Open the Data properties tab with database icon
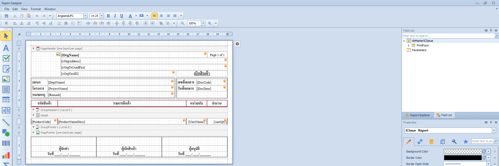Screen dimensions: 499x166 431,142
